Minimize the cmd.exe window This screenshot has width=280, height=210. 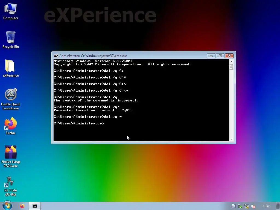[x=211, y=56]
